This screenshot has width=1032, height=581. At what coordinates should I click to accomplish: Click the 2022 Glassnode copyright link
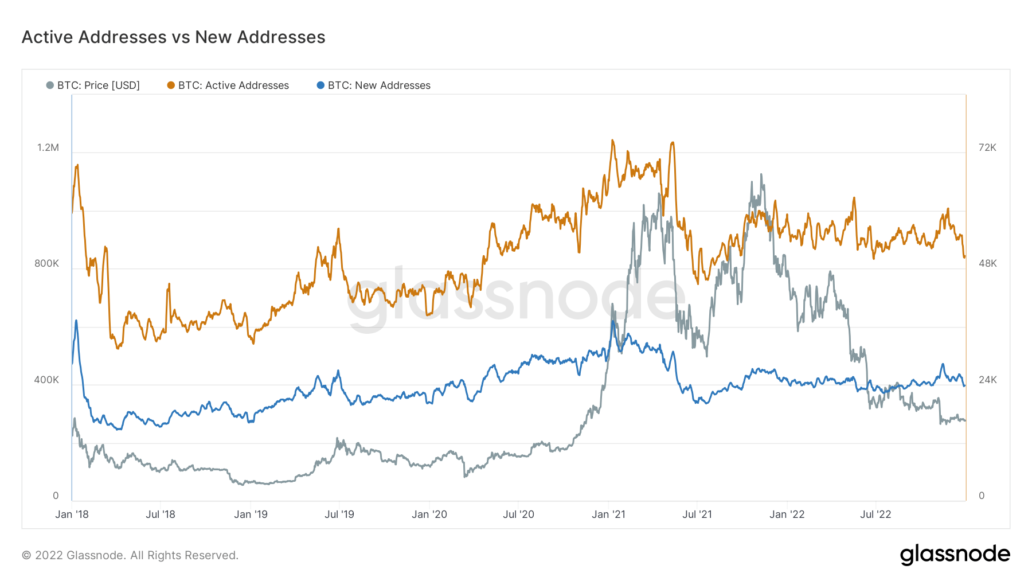(x=130, y=554)
